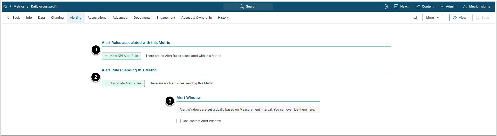Click the Associate Alert Rules button
497x136 pixels.
coord(123,83)
